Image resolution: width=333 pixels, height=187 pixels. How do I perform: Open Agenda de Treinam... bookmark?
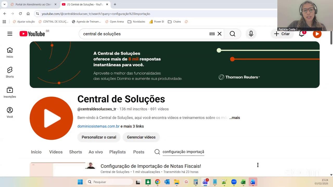[x=86, y=22]
